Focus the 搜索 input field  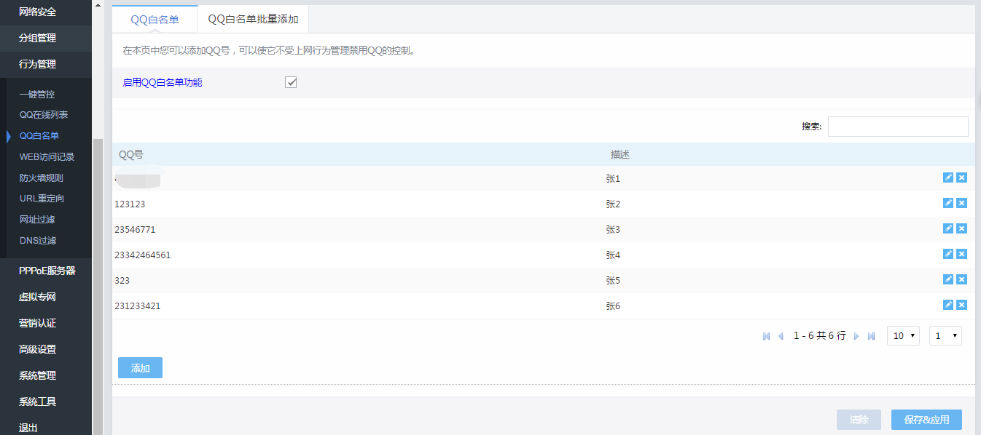(898, 127)
